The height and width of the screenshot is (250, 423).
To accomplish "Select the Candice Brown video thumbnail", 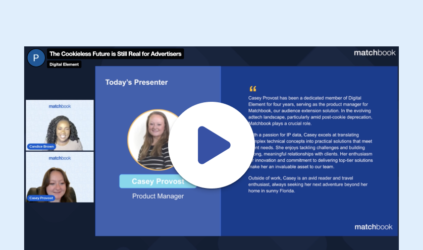I will (60, 126).
